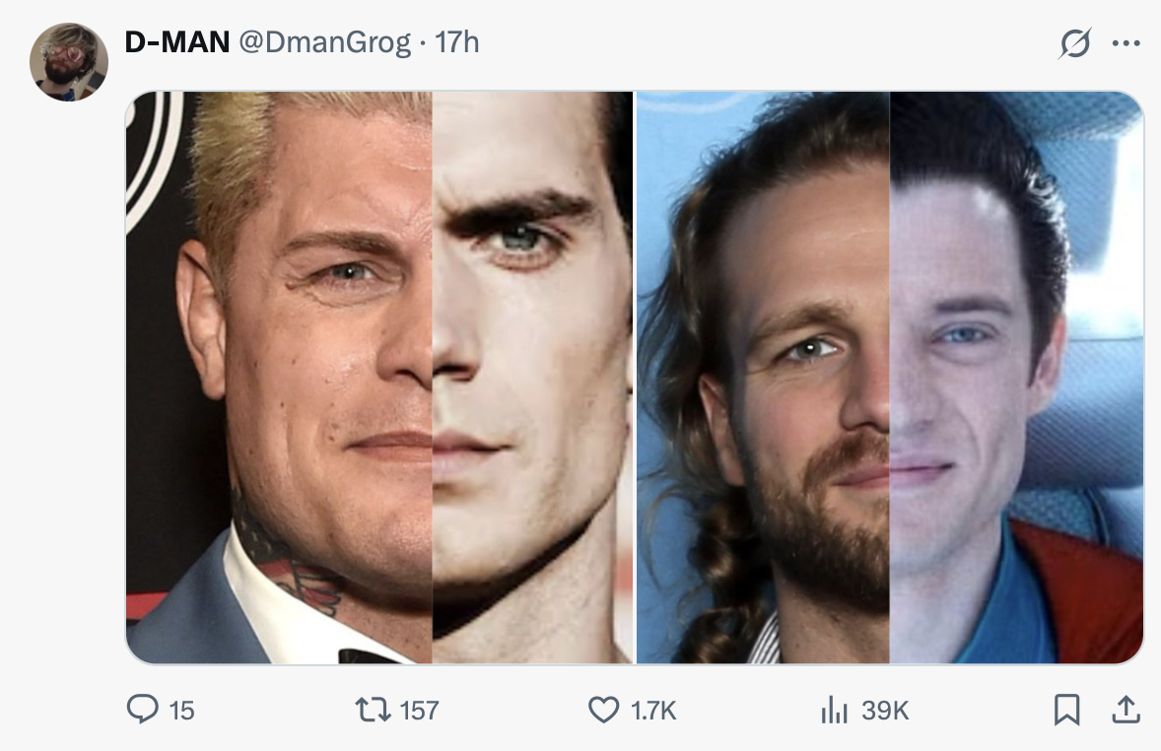Click the 15 replies count

[181, 711]
